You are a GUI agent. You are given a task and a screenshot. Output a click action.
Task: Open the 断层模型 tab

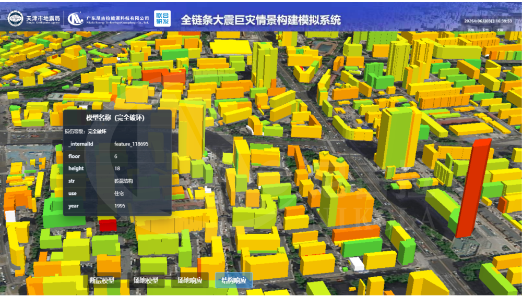102,280
